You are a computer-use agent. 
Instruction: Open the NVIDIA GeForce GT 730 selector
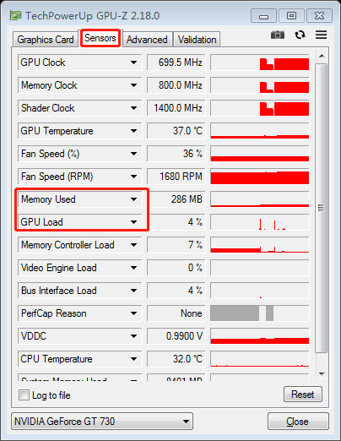102,422
